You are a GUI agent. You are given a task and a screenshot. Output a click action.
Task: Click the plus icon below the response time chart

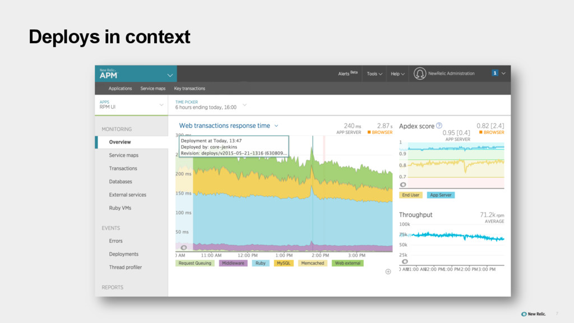click(388, 271)
